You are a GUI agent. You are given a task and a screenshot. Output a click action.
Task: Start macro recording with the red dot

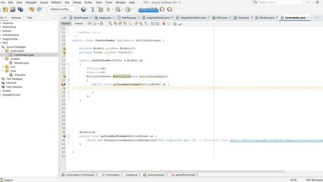[164, 24]
